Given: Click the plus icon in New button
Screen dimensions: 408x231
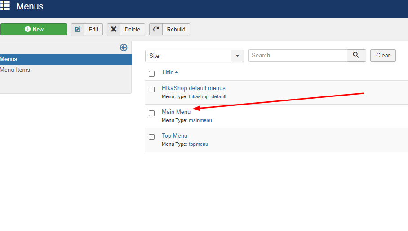Looking at the screenshot, I should [27, 29].
